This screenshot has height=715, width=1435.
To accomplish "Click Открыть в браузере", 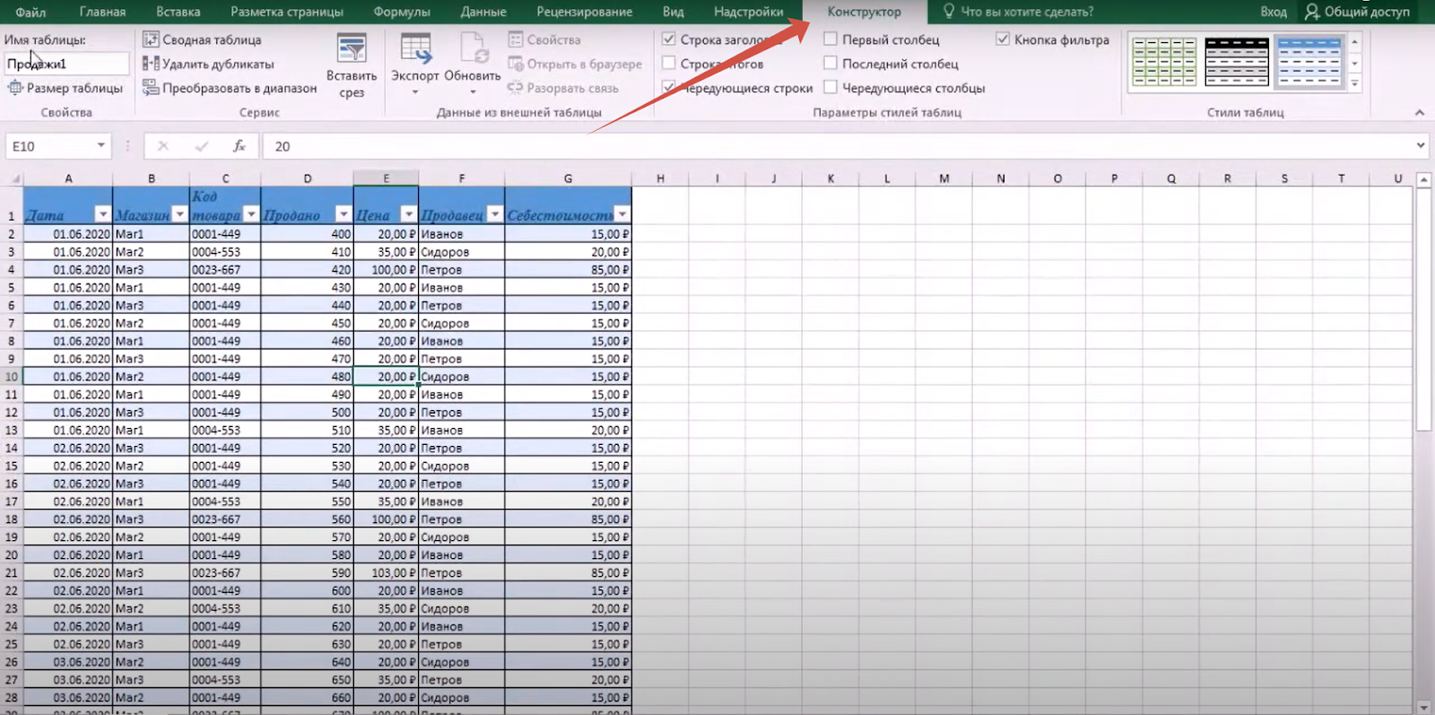I will pos(575,64).
